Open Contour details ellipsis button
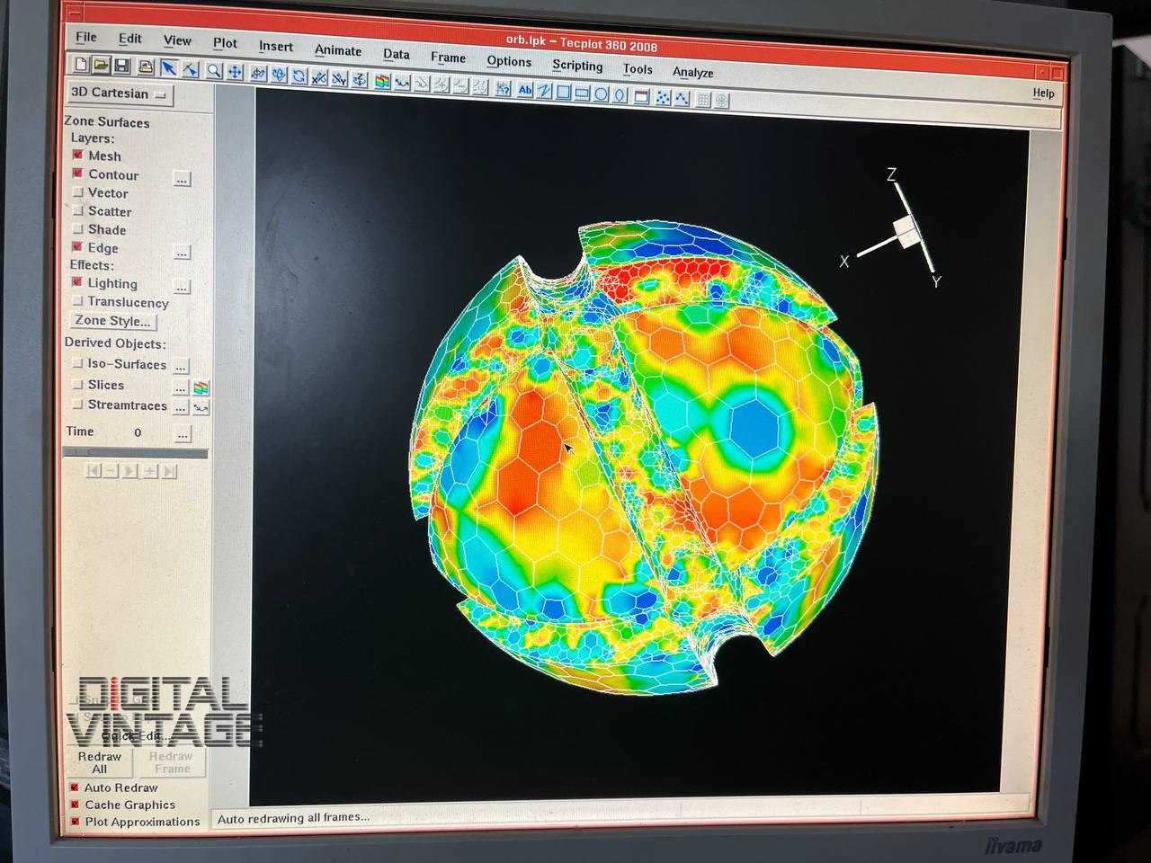 pyautogui.click(x=182, y=179)
